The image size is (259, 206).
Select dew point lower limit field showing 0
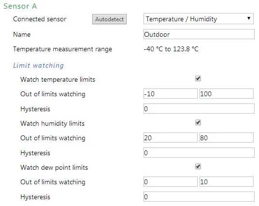point(170,181)
